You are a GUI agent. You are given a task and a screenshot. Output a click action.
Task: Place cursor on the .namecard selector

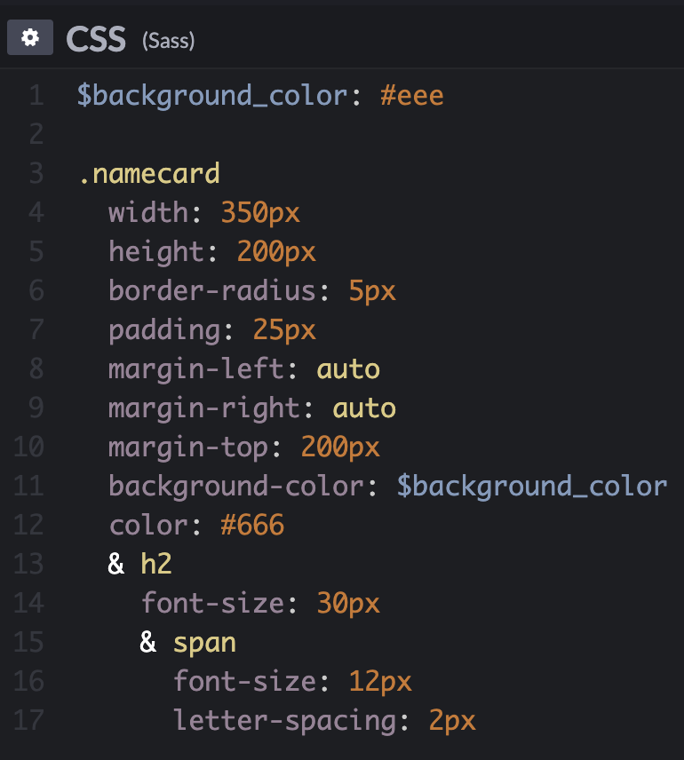coord(149,173)
